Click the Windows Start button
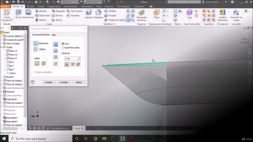Screen dimensions: 253x142 [4, 138]
